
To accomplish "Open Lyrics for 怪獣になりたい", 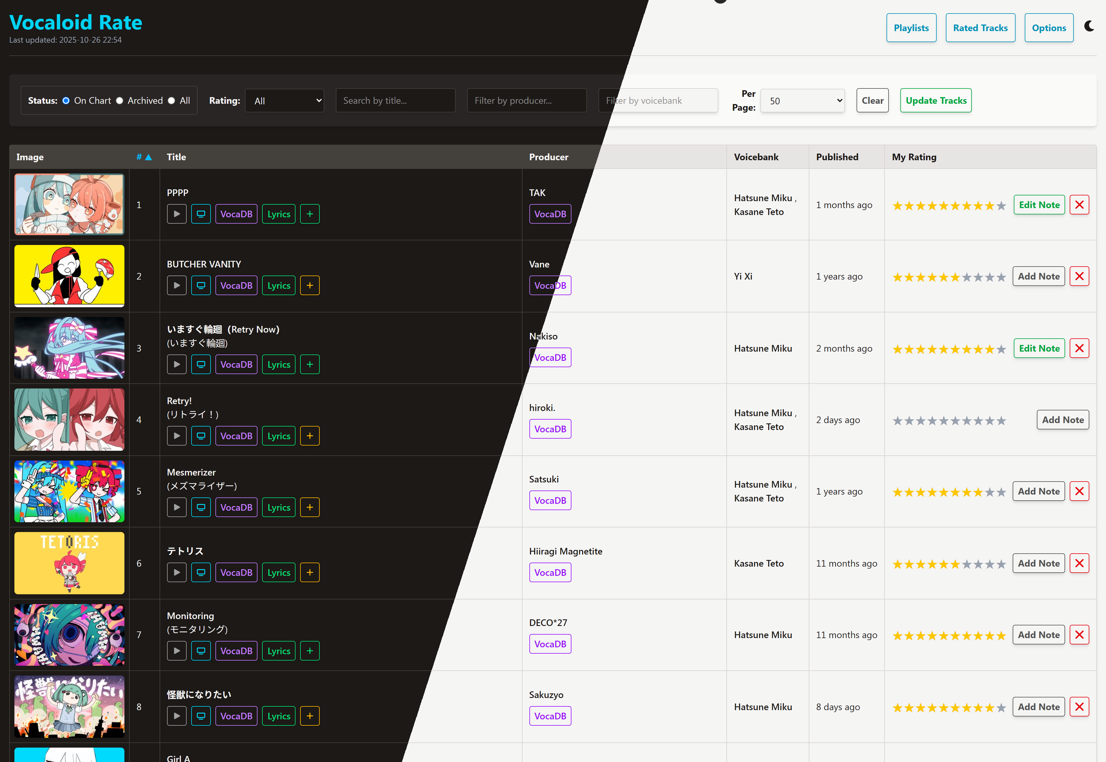I will (279, 716).
